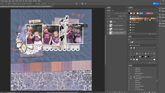This screenshot has width=165, height=93.
Task: Toggle the warp mode icon in options bar
Action: point(77,4)
